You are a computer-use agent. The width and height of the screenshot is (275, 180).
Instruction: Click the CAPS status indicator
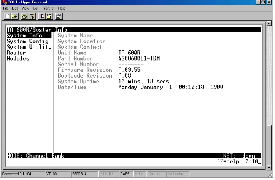point(126,174)
